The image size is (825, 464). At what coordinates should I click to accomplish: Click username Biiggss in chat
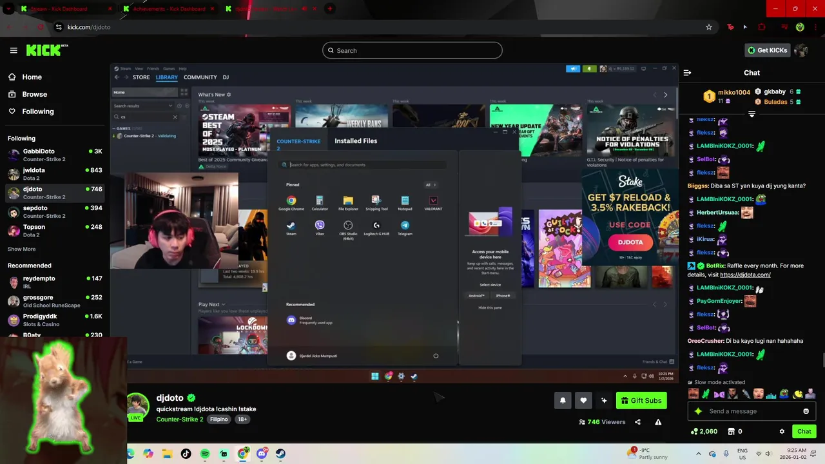tap(698, 186)
